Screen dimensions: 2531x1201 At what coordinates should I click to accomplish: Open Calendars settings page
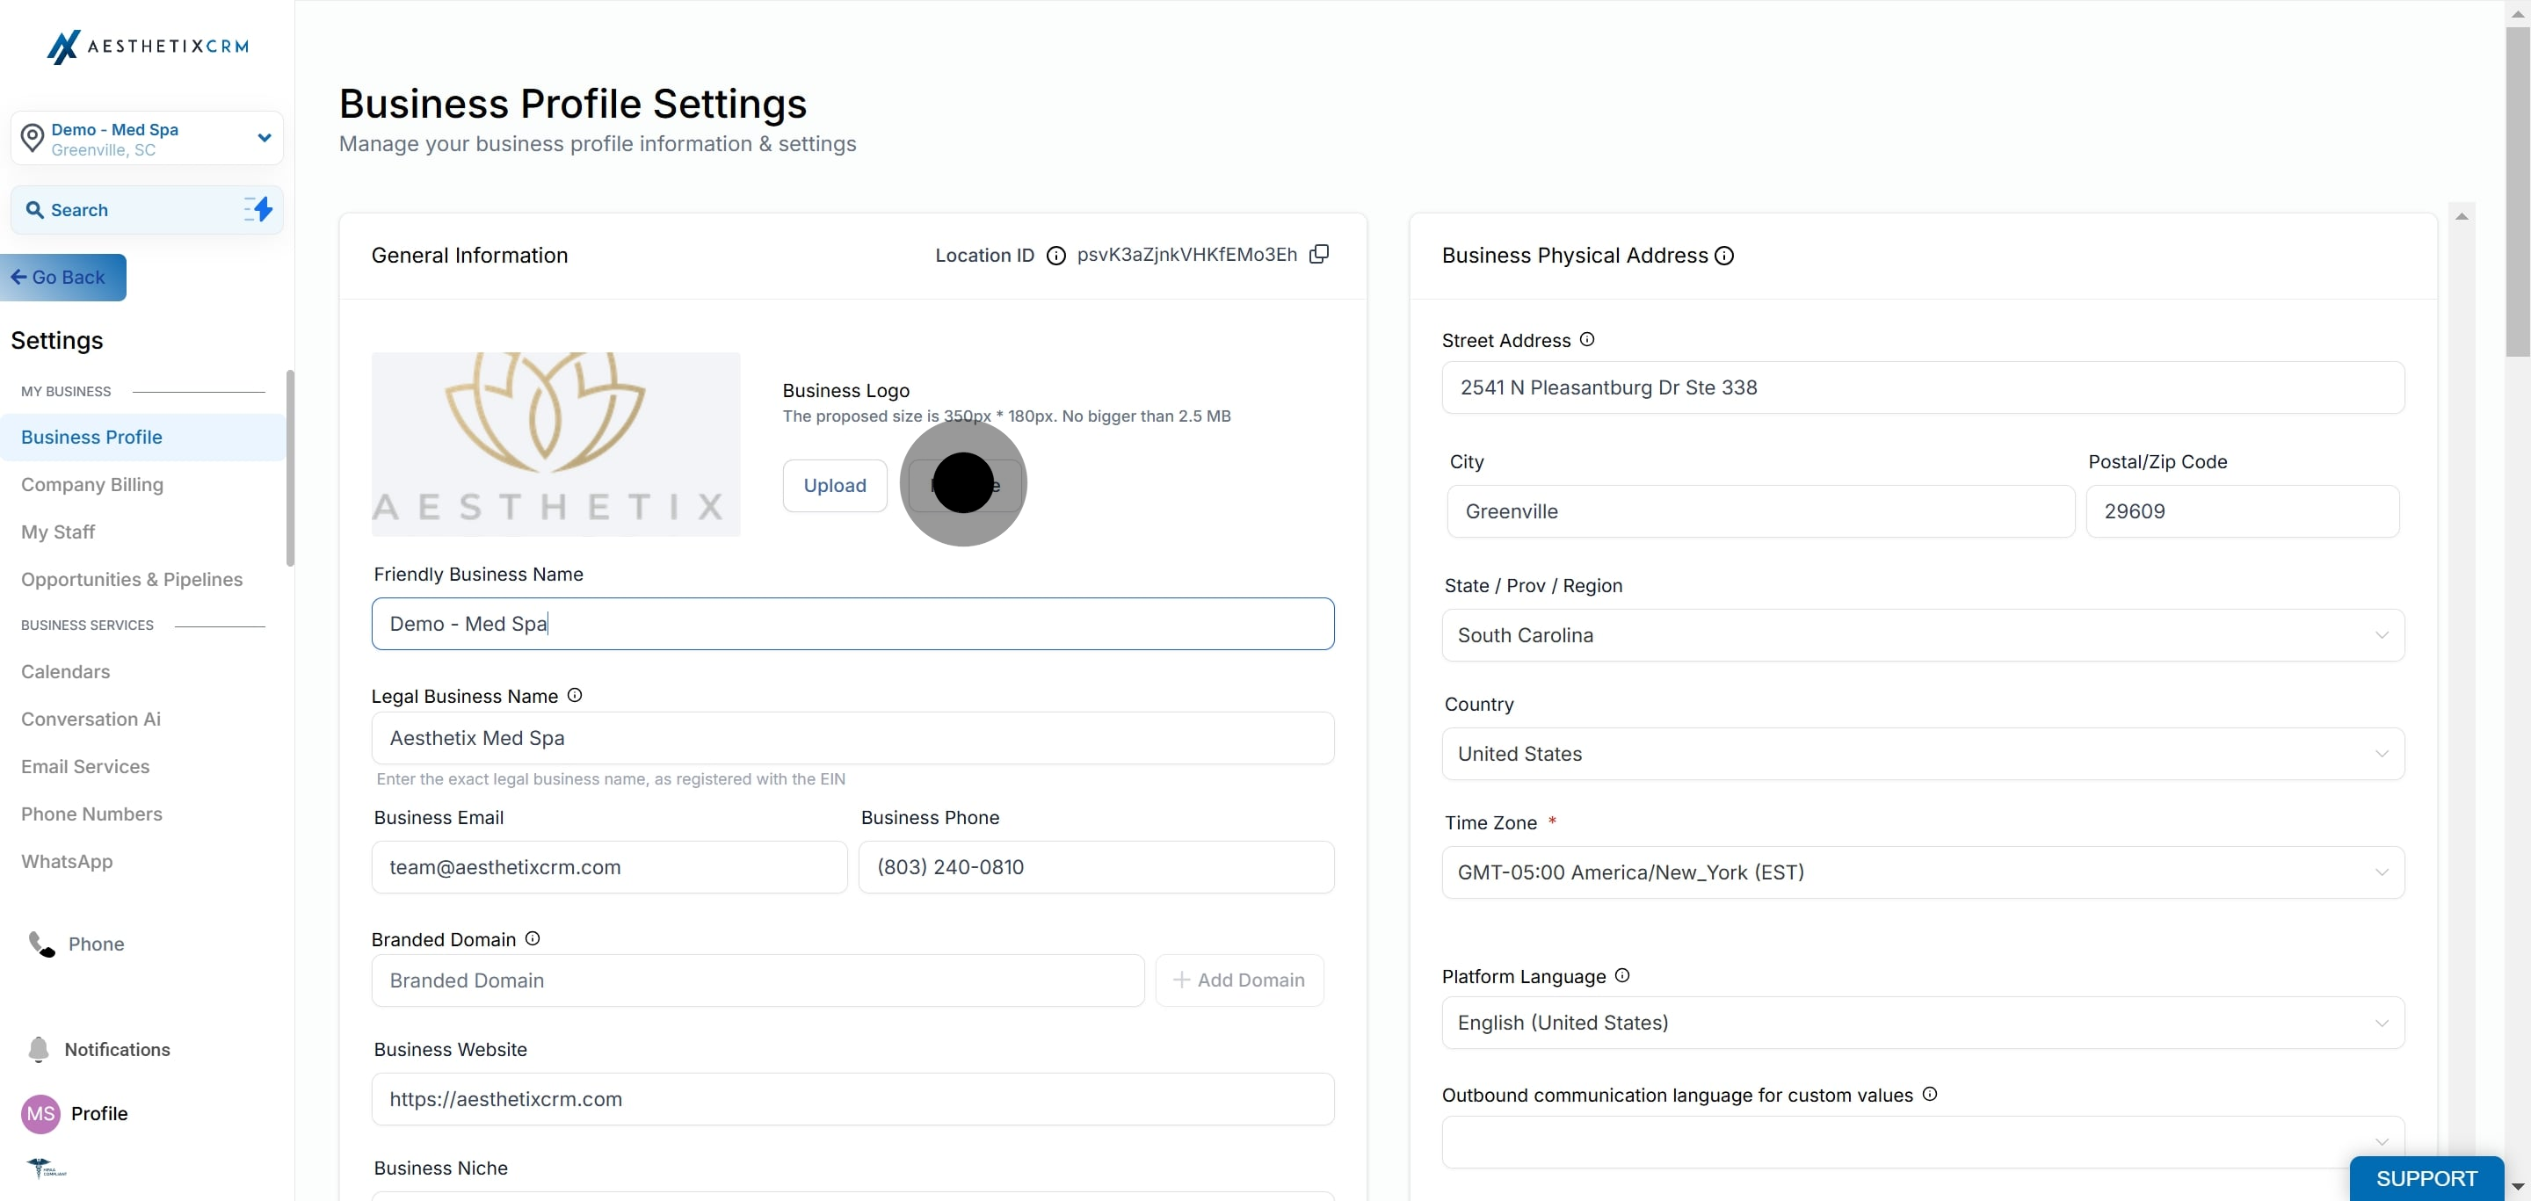(x=66, y=672)
